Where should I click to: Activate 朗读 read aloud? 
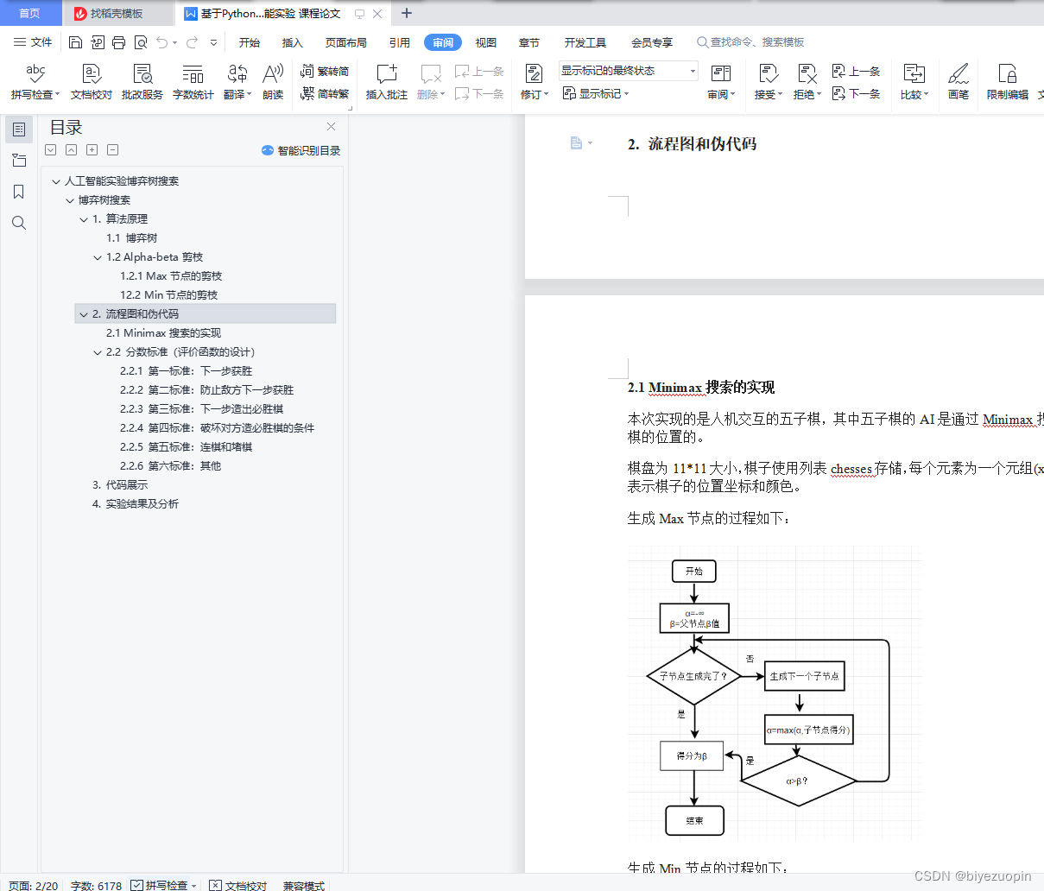click(x=272, y=82)
